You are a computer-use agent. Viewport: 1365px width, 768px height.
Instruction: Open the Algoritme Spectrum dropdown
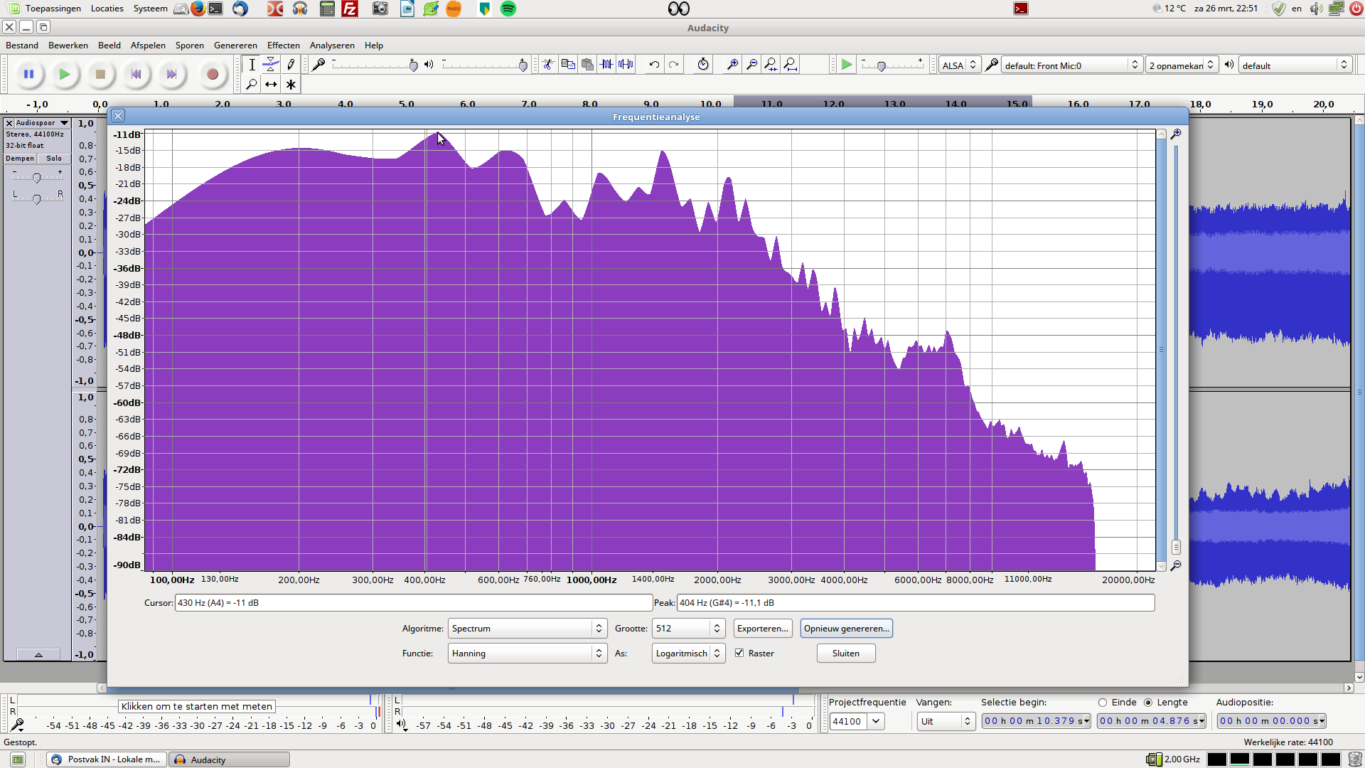(x=527, y=629)
